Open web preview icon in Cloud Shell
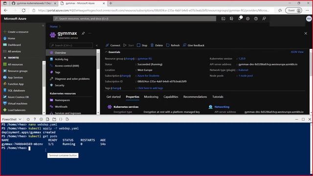The height and width of the screenshot is (176, 313). point(67,119)
